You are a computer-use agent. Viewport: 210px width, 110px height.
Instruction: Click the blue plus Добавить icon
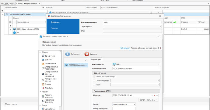click(x=68, y=54)
